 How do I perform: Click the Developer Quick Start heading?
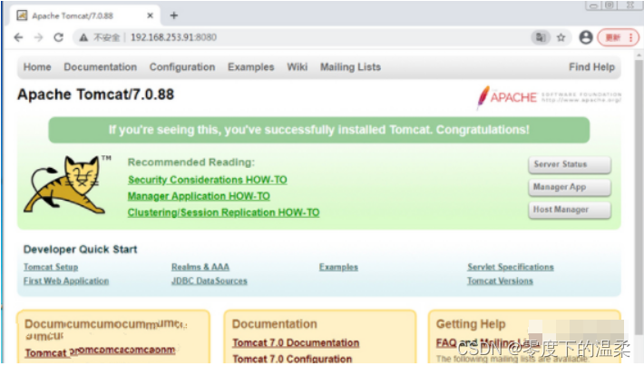pos(80,249)
